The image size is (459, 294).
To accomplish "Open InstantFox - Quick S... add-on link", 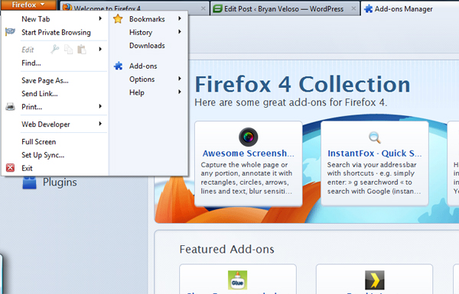I will coord(375,153).
